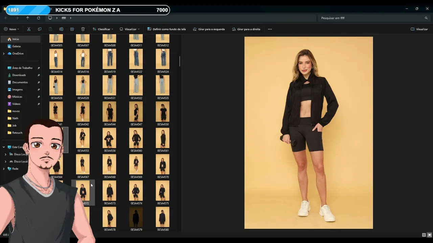This screenshot has height=243, width=433.
Task: Cut the selected file with scissors icon
Action: coord(29,29)
